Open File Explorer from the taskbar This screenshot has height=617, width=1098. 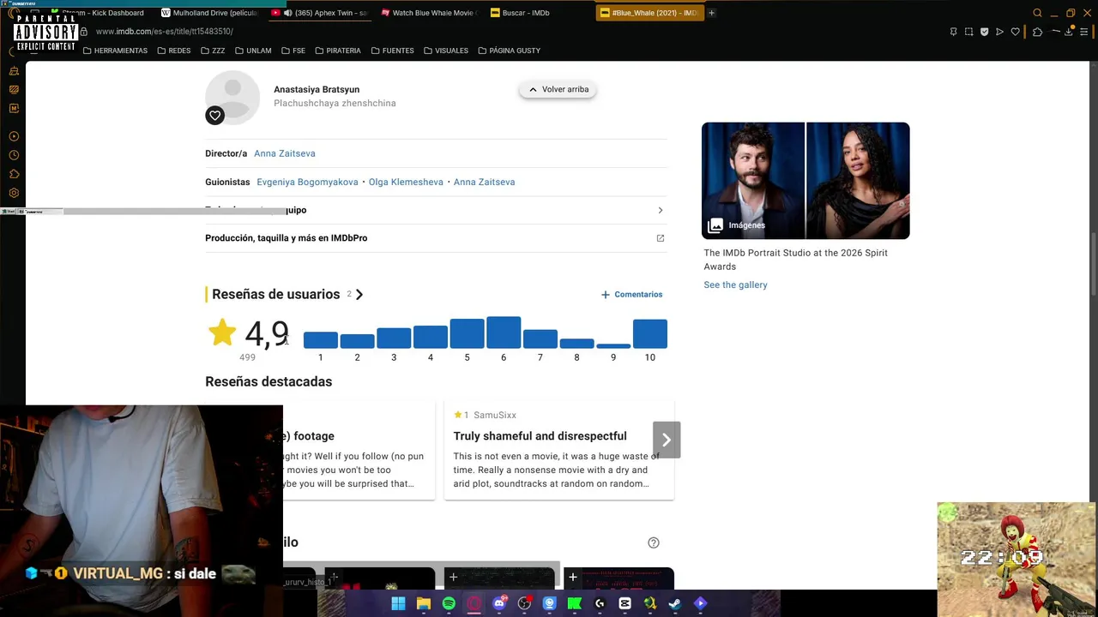tap(423, 603)
